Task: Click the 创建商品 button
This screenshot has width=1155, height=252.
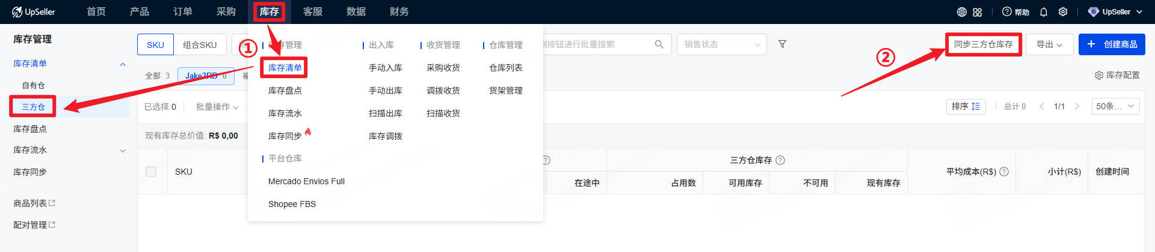Action: (1112, 44)
